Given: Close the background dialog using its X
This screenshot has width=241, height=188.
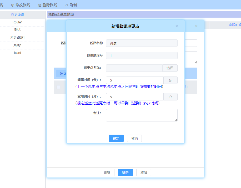Looking at the screenshot, I should [x=196, y=26].
